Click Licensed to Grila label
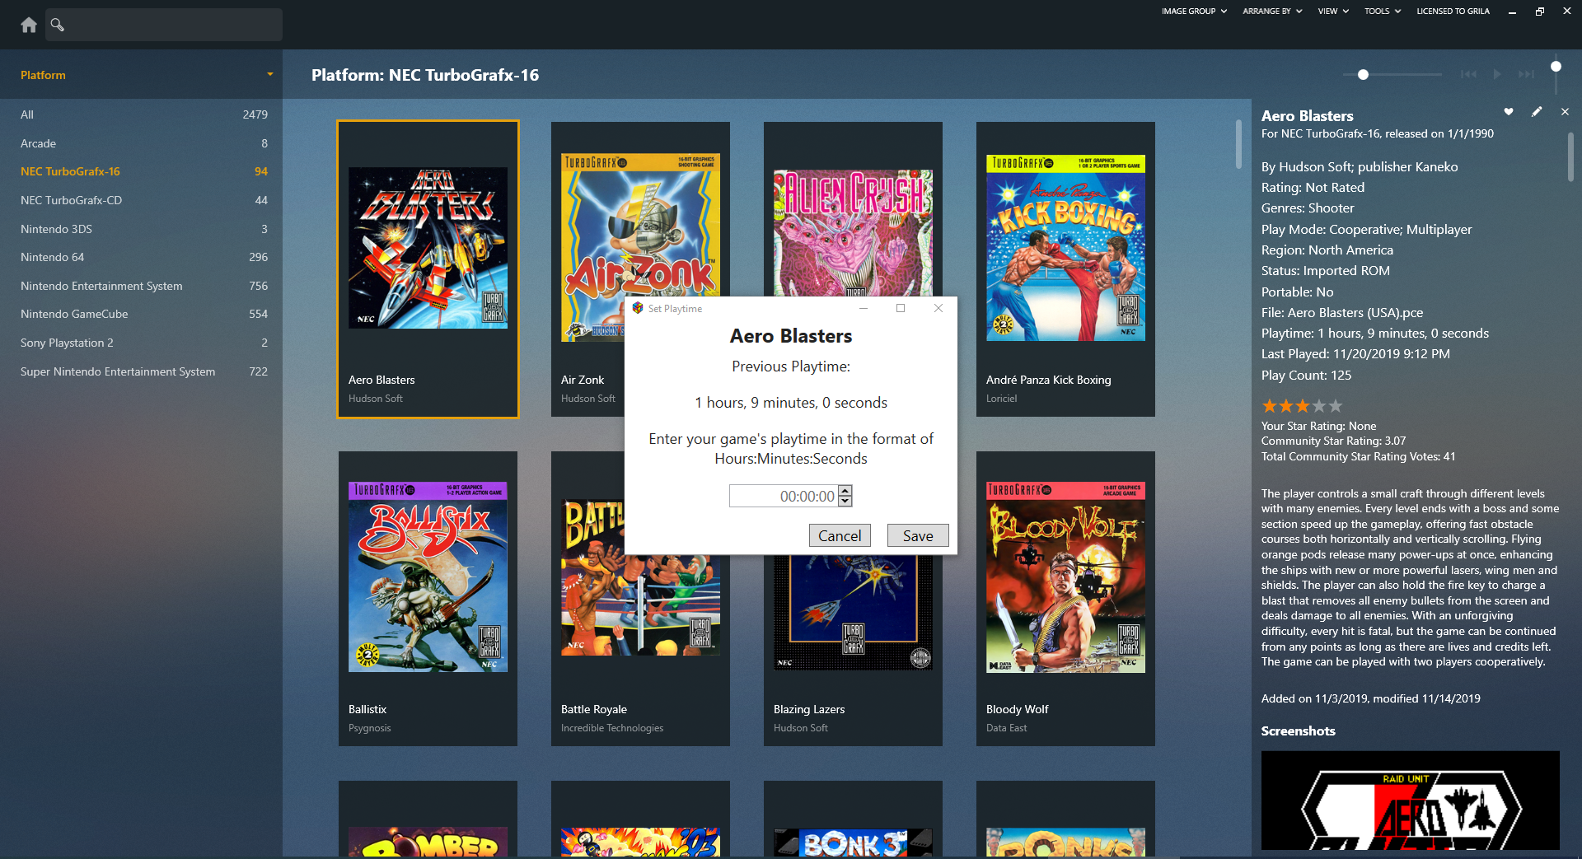 pyautogui.click(x=1453, y=12)
